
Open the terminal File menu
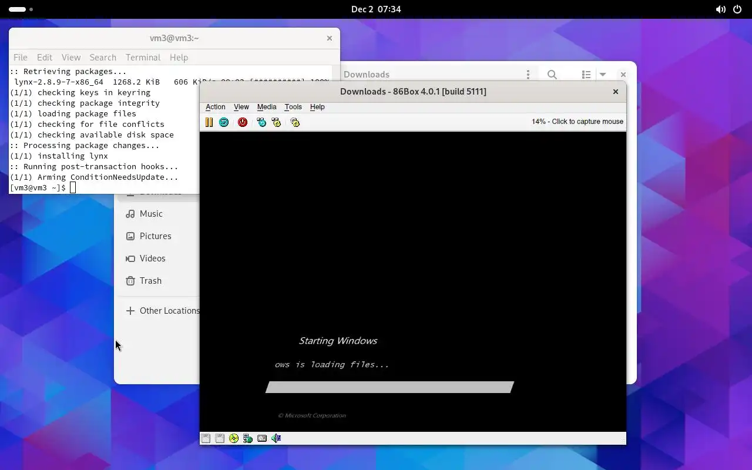pyautogui.click(x=21, y=58)
